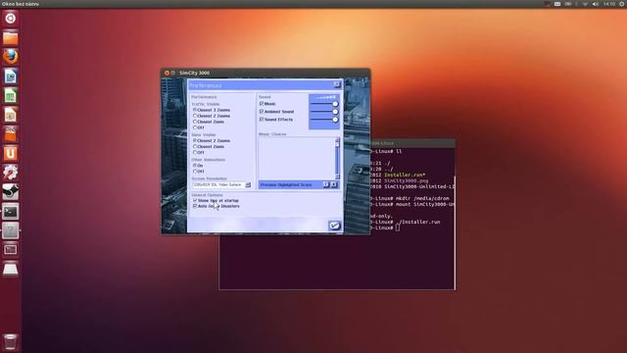
Task: Open Ubuntu Software Center from the dock
Action: coord(11,134)
